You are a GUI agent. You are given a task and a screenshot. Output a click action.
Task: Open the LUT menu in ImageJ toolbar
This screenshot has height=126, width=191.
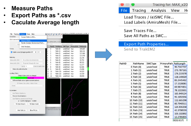[49, 34]
